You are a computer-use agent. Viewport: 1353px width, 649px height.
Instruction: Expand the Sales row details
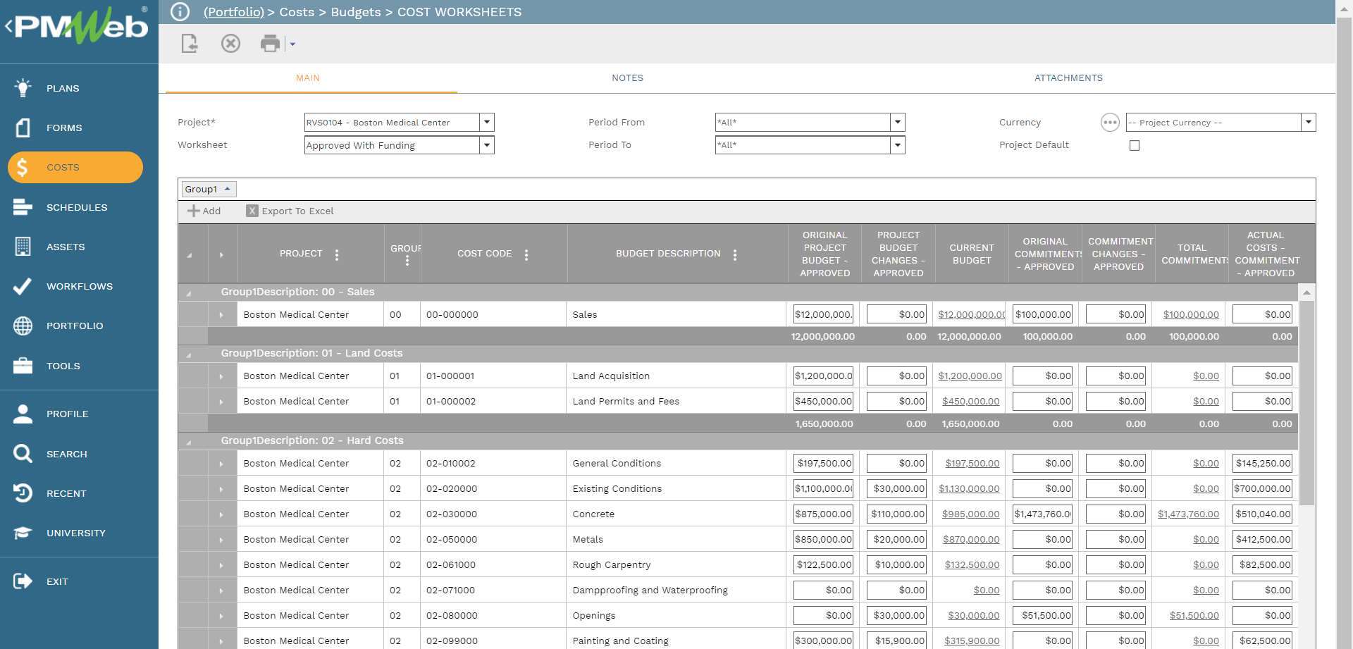[x=221, y=315]
